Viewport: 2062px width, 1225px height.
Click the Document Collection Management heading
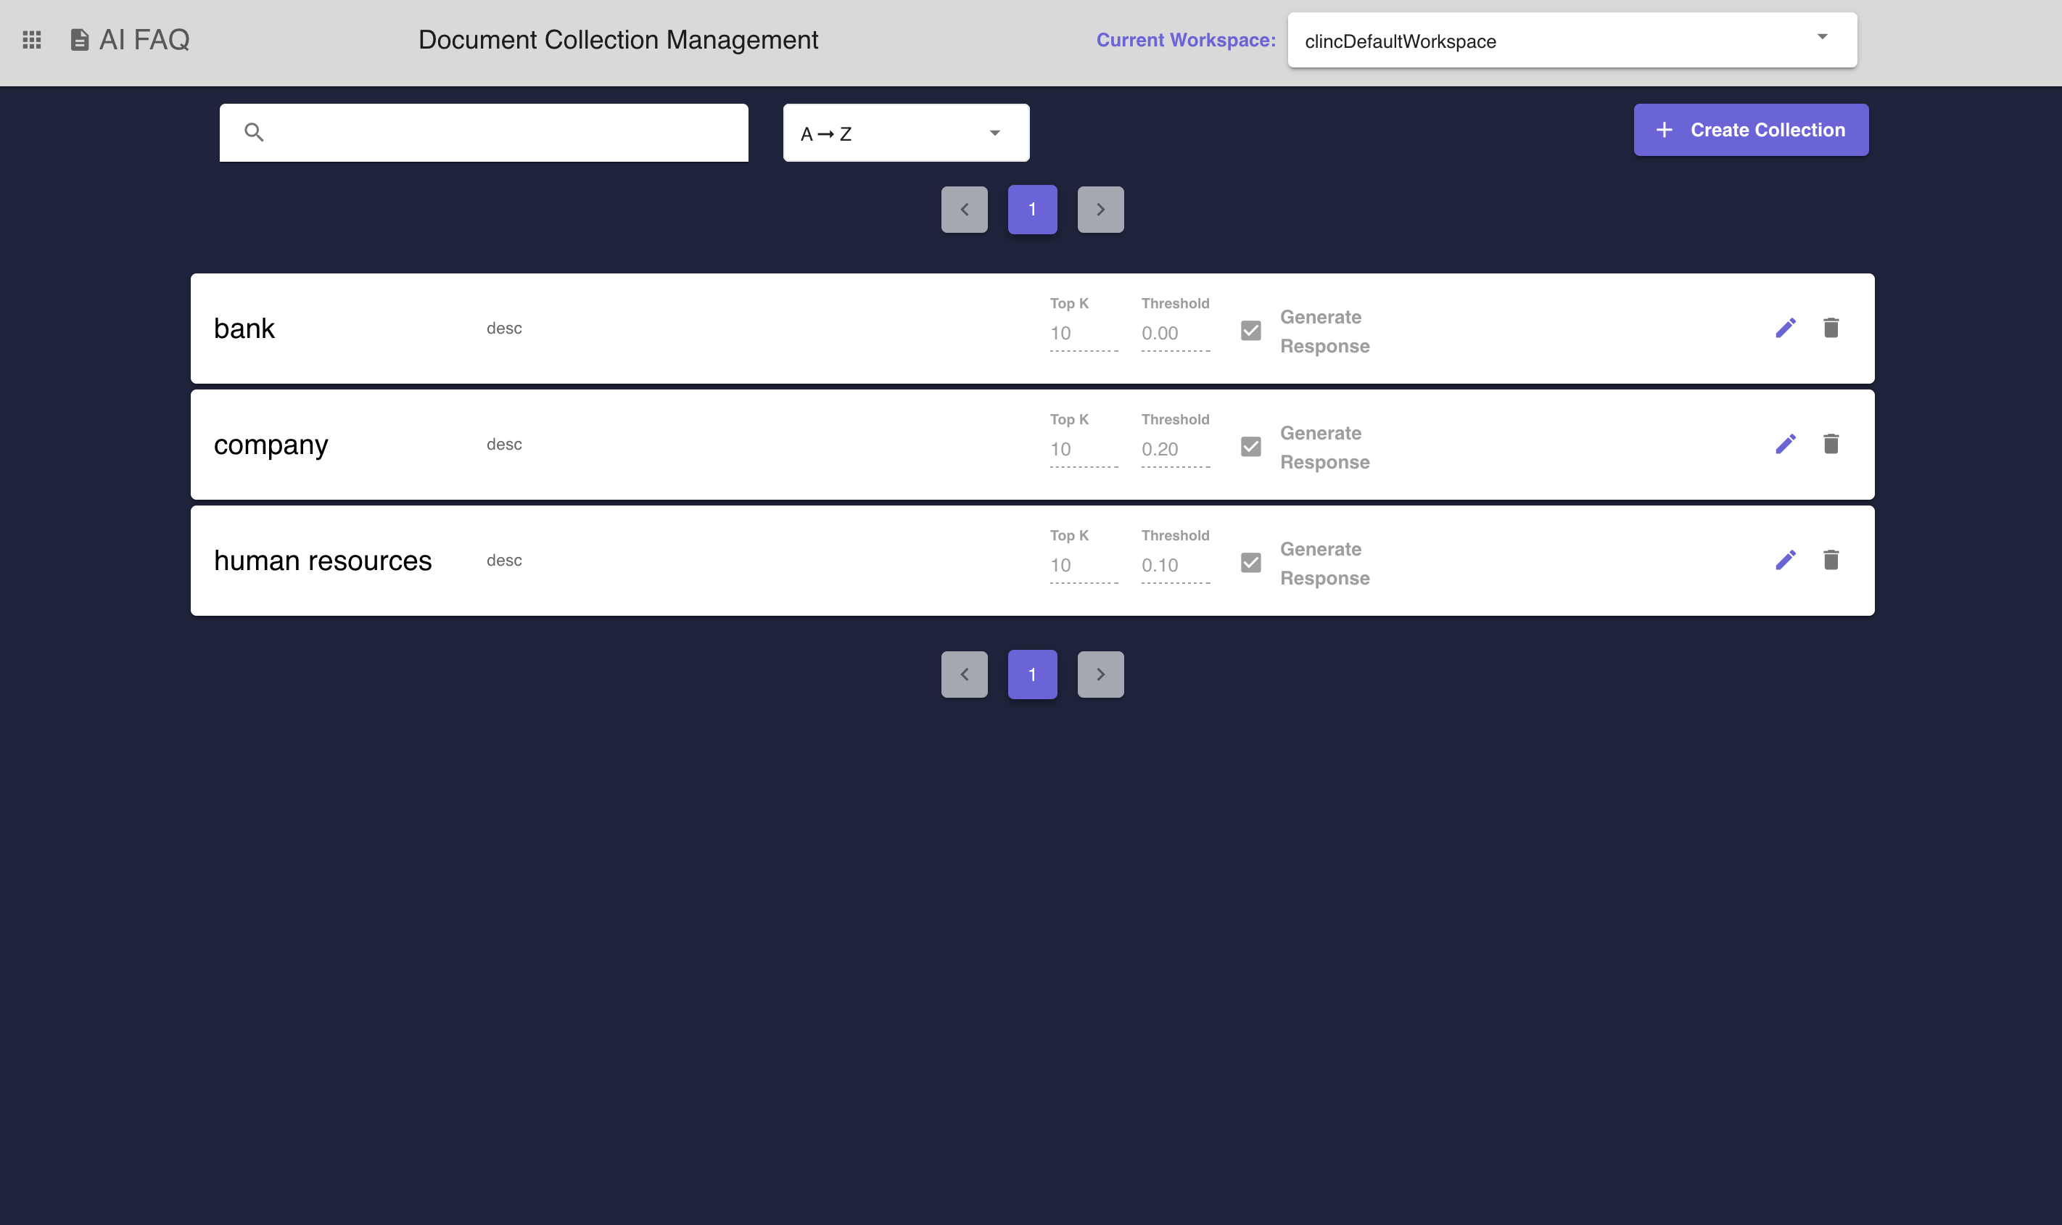[618, 40]
